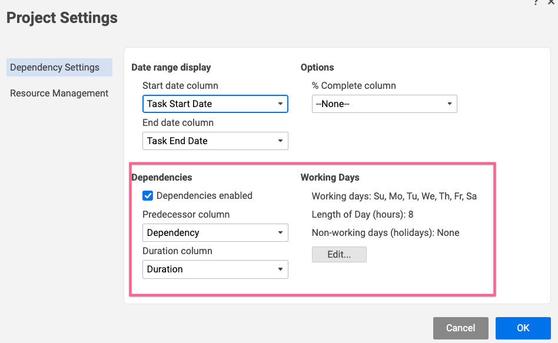Close the Project Settings dialog
The height and width of the screenshot is (343, 558).
click(x=552, y=2)
